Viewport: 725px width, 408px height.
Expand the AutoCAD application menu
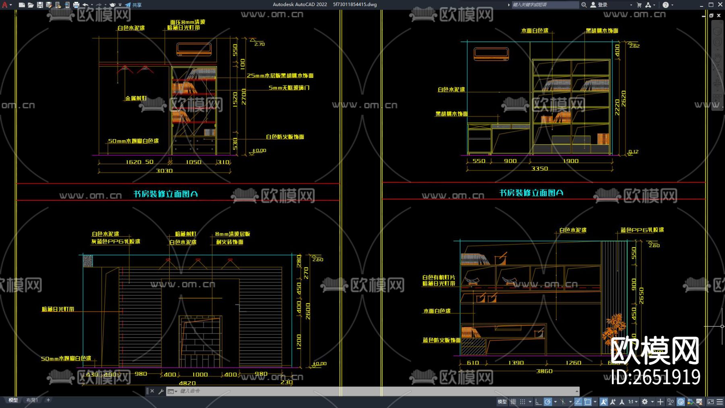coord(5,5)
